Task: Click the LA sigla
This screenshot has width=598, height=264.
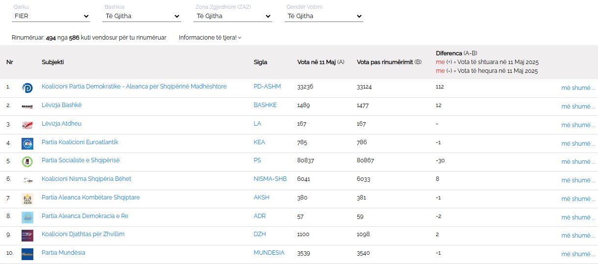Action: [257, 124]
